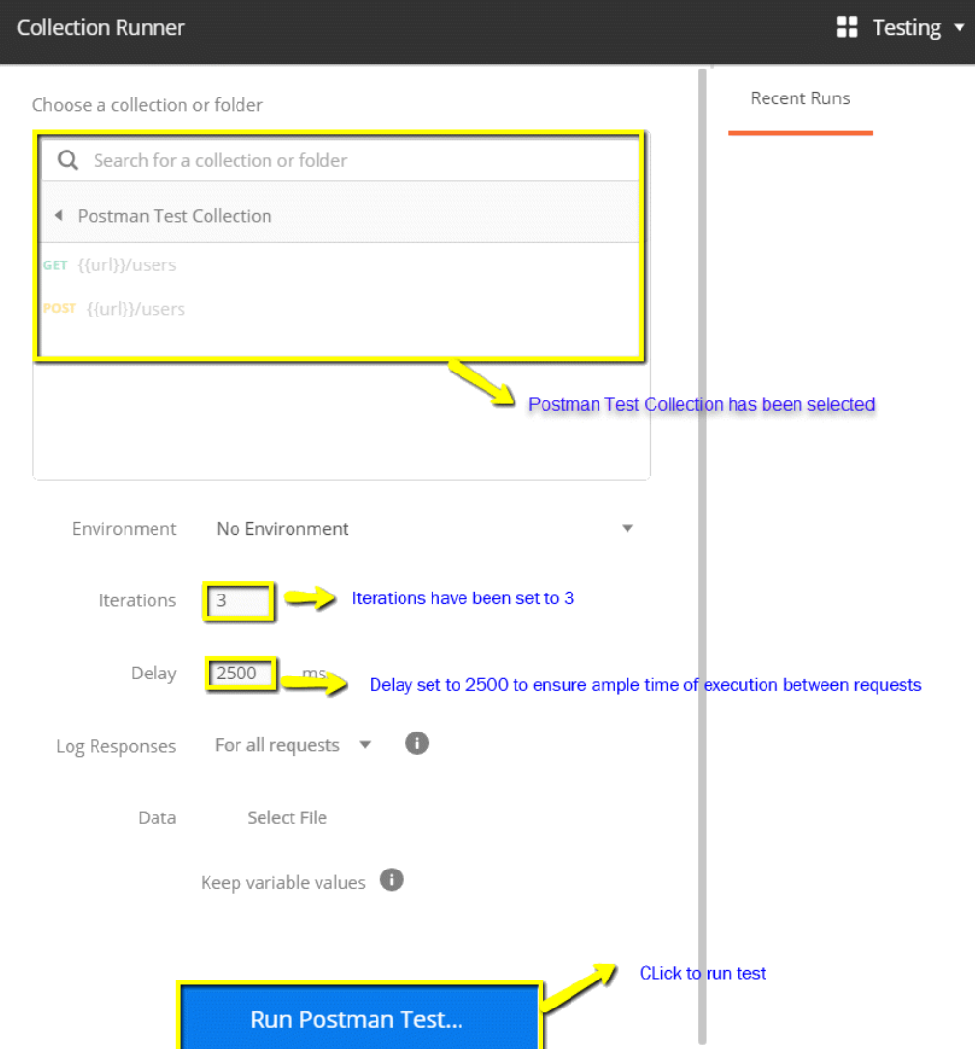Screen dimensions: 975x1049
Task: Click the Testing workspace label
Action: (x=906, y=27)
